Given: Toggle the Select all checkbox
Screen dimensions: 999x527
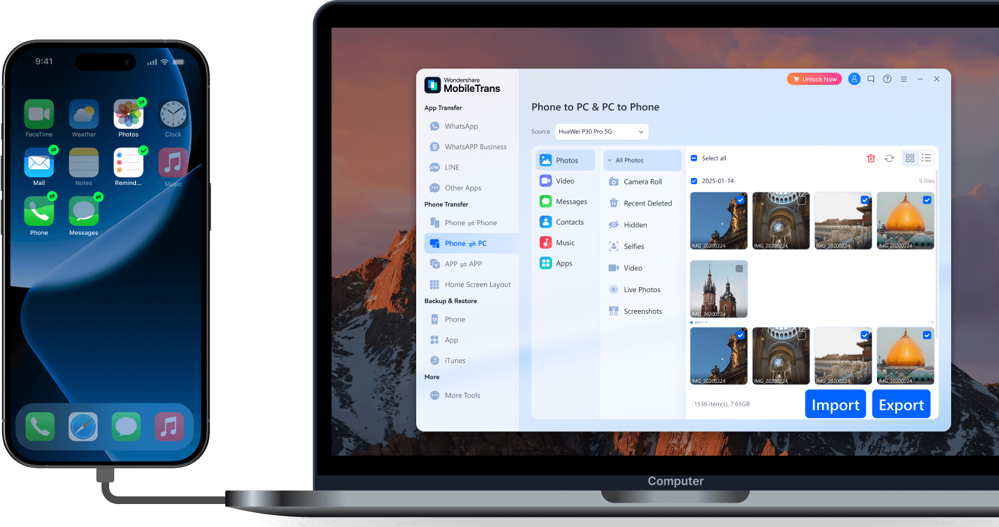Looking at the screenshot, I should (x=694, y=158).
